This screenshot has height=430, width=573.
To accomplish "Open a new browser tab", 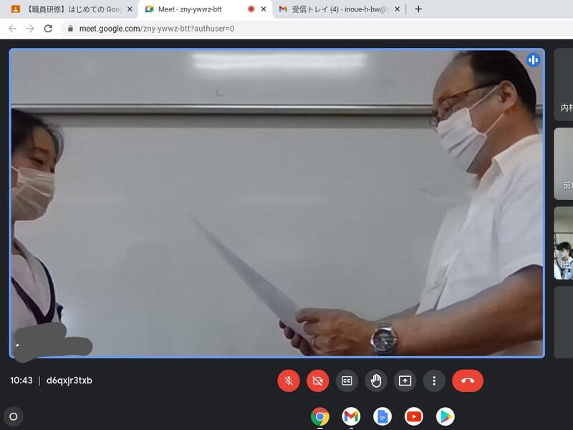I will 418,9.
